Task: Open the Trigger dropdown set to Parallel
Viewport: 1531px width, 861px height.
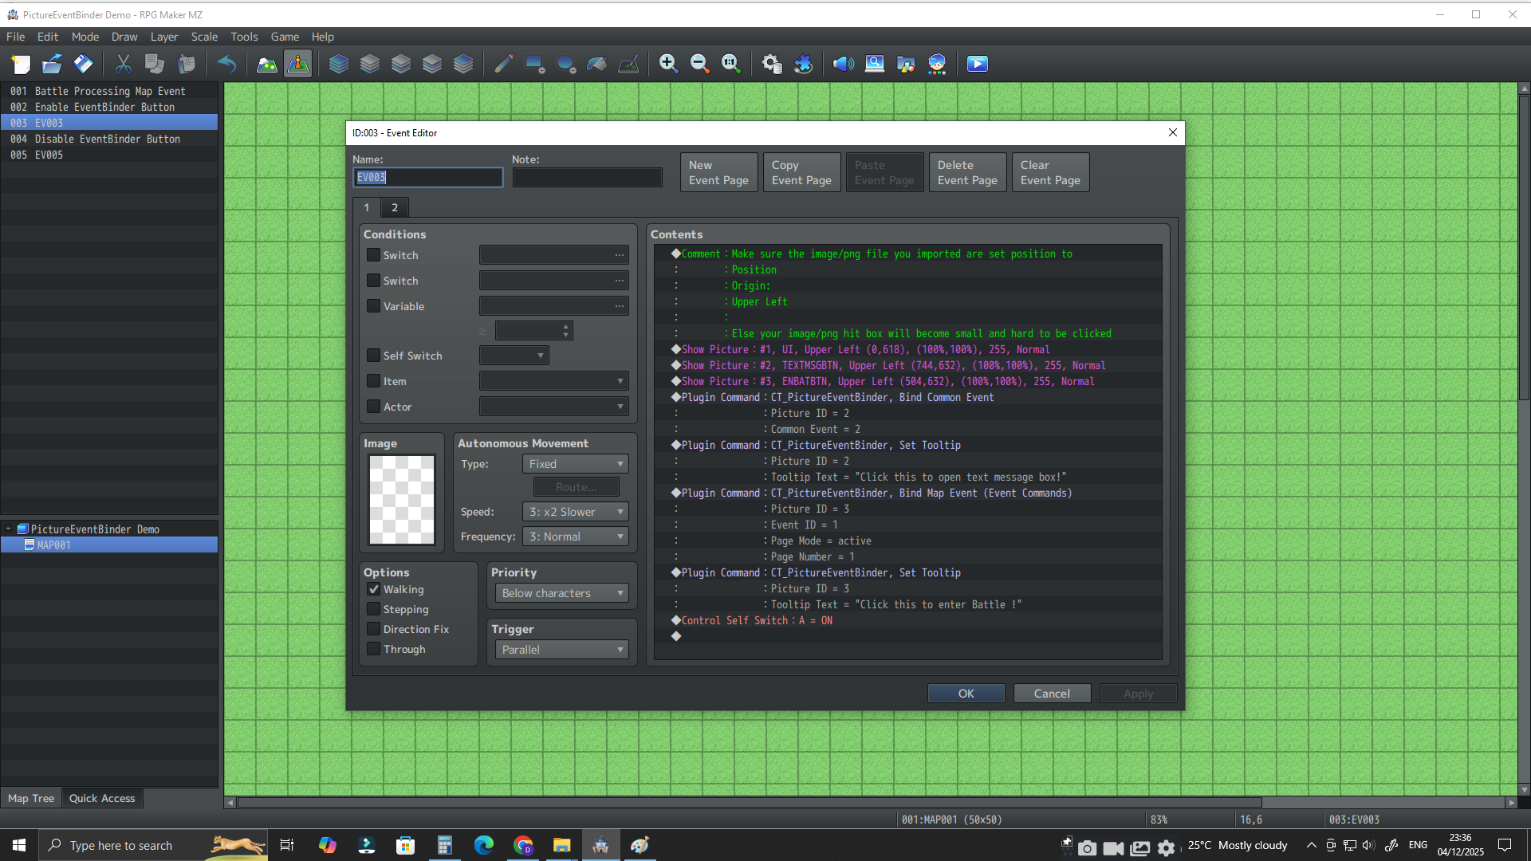Action: click(x=561, y=650)
